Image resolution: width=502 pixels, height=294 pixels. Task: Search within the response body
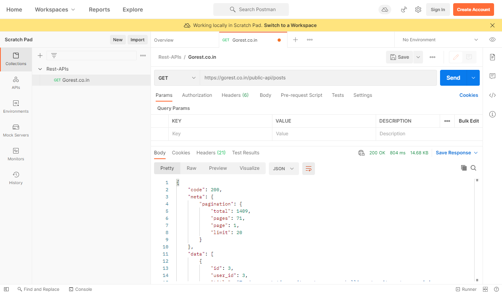tap(473, 168)
